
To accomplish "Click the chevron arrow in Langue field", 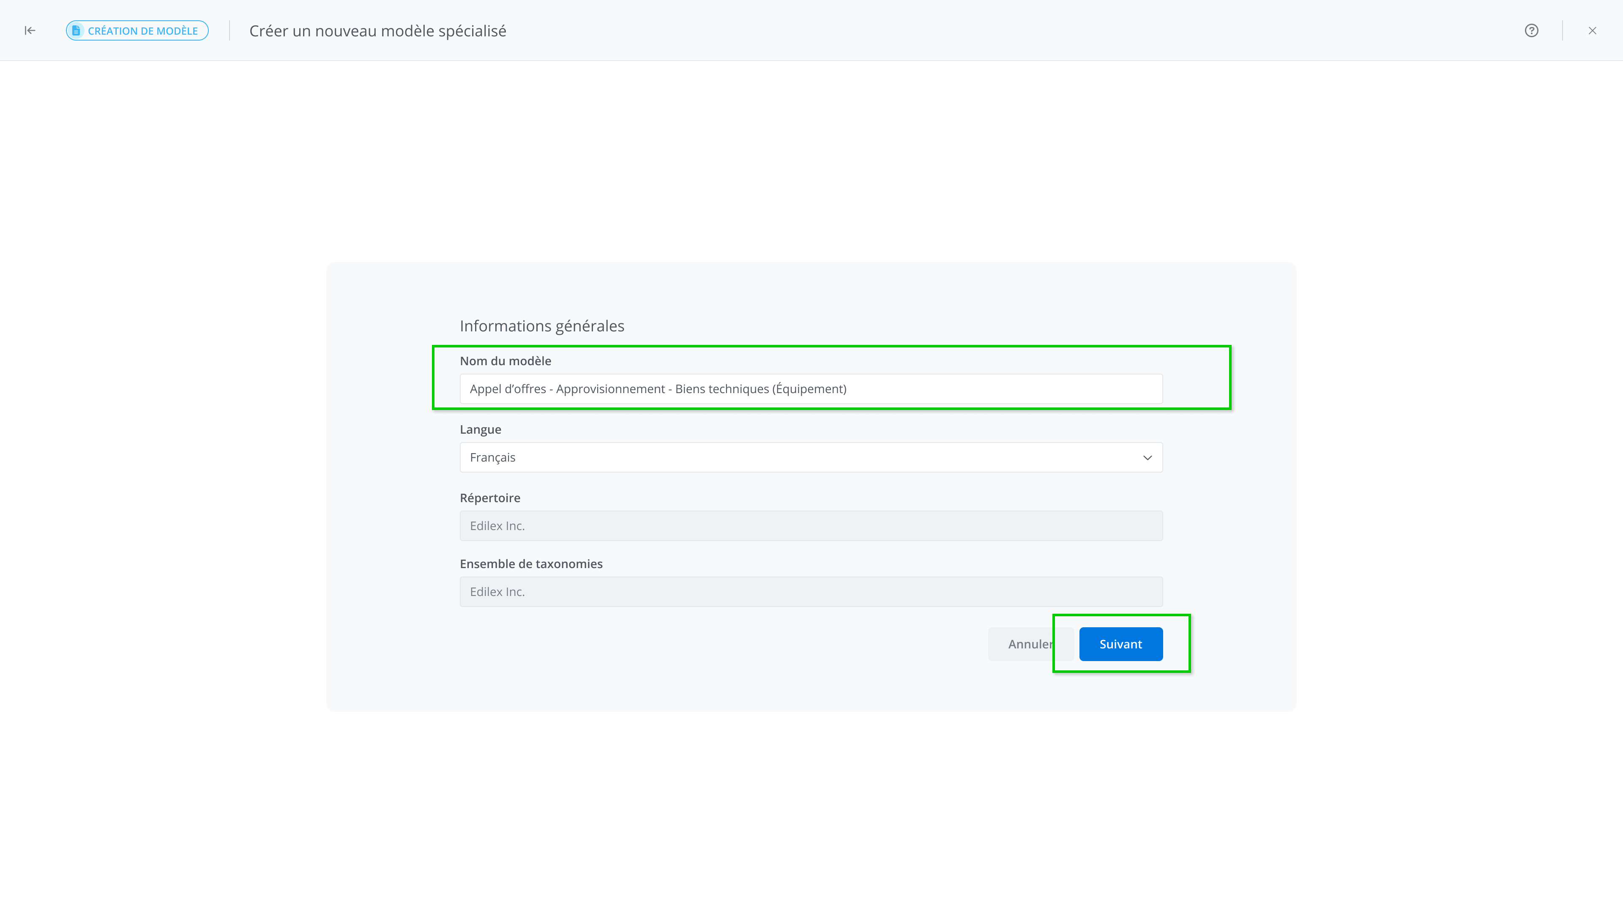I will click(x=1147, y=457).
